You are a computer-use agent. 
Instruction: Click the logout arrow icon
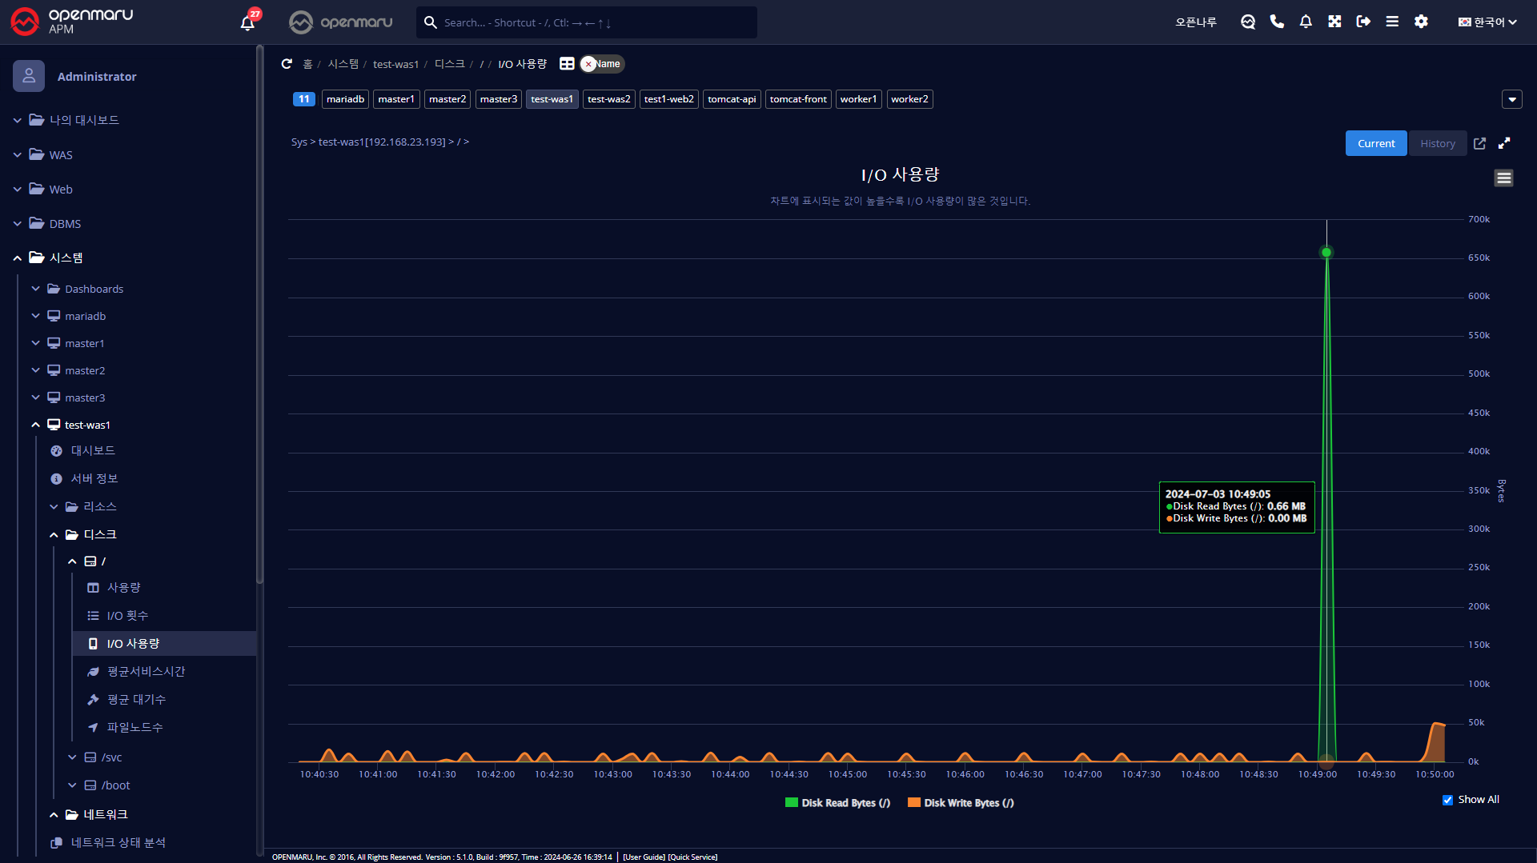(1363, 22)
